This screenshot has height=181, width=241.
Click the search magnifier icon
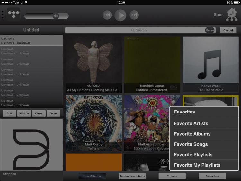point(132,30)
